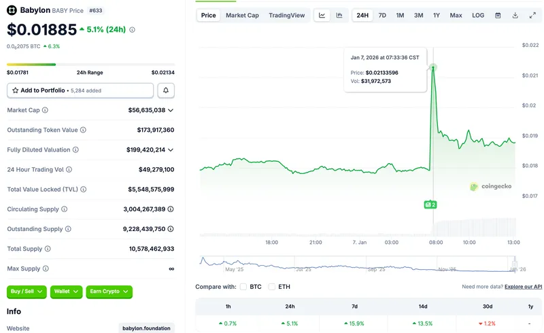The height and width of the screenshot is (333, 544).
Task: Open the calendar date range picker
Action: pos(498,15)
